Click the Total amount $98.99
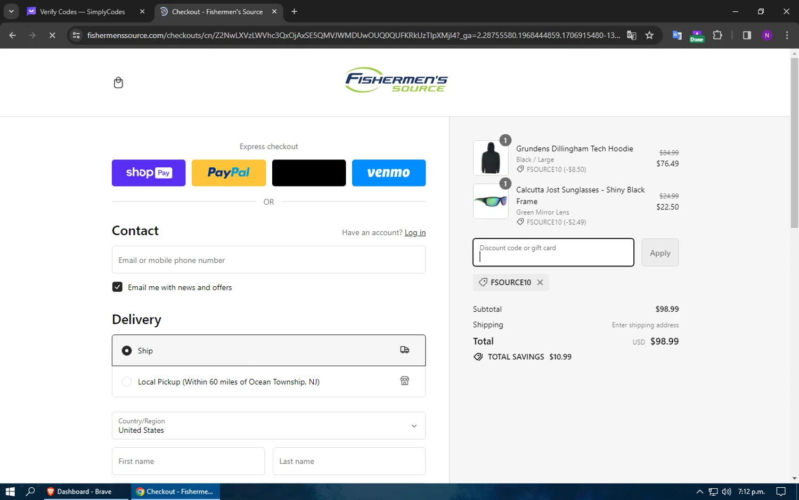Screen dimensions: 799x500 pyautogui.click(x=664, y=341)
